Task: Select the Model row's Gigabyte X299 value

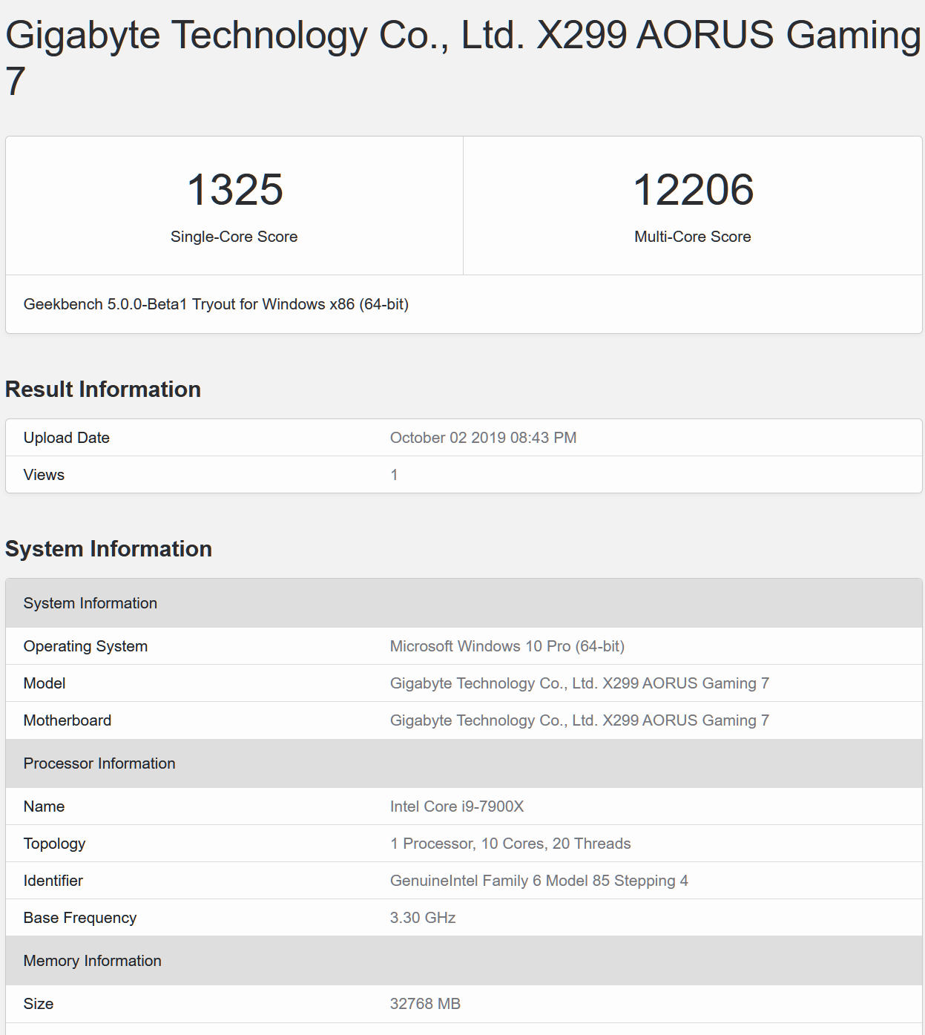Action: (x=579, y=683)
